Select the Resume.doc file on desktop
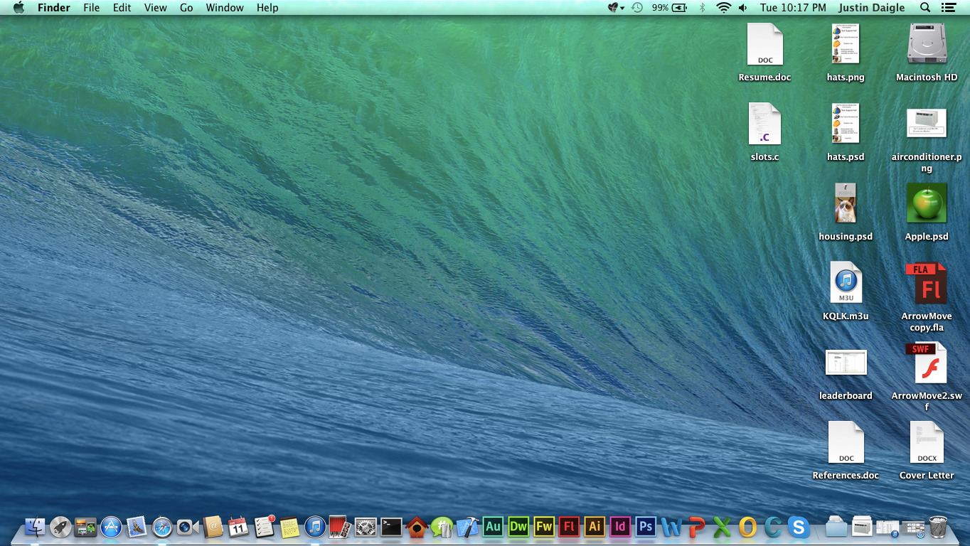970x546 pixels. coord(764,45)
